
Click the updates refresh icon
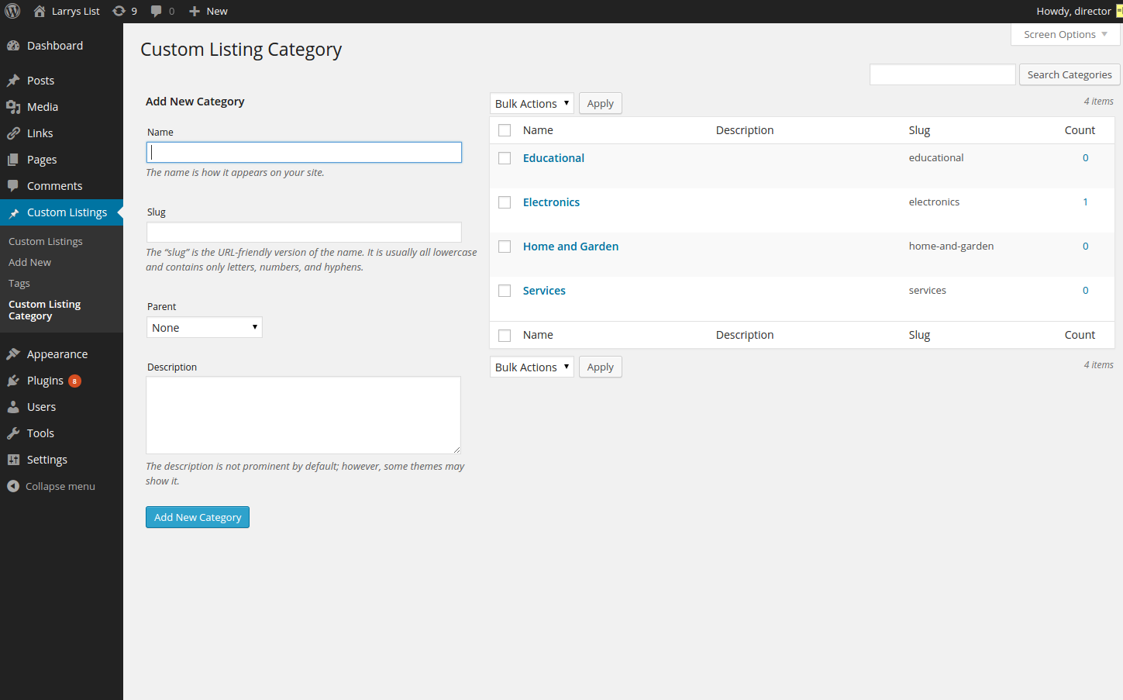(x=119, y=11)
